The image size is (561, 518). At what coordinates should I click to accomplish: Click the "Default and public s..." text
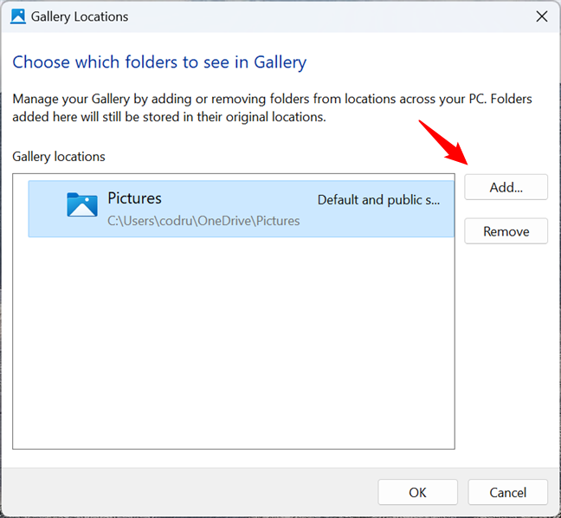pyautogui.click(x=378, y=200)
